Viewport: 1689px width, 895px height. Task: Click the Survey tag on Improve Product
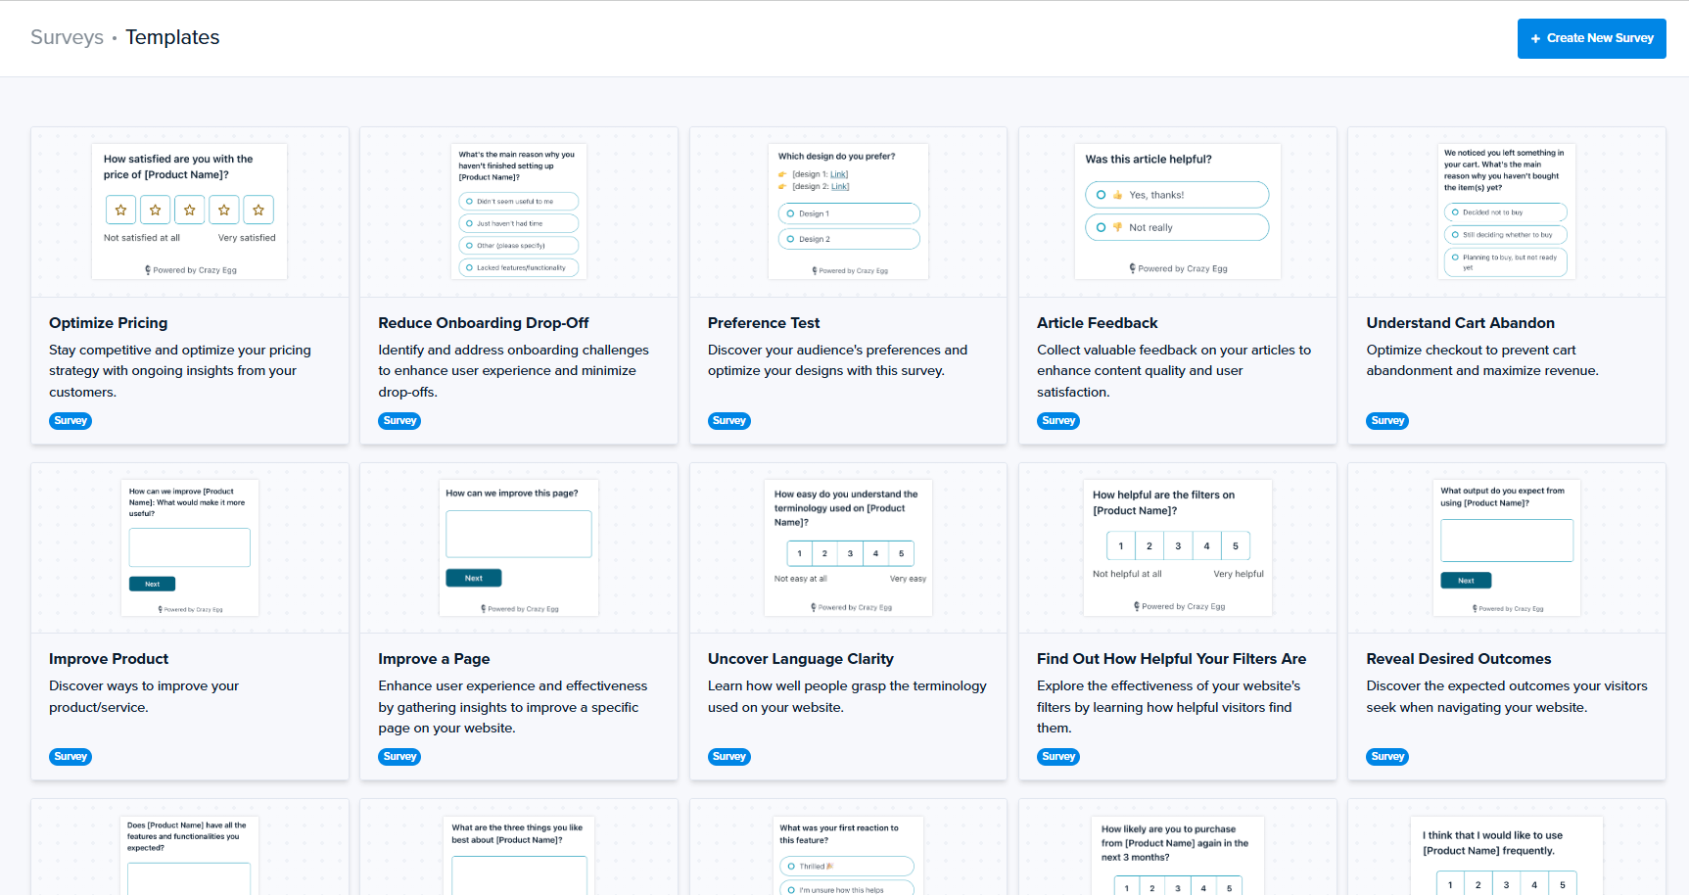[70, 757]
